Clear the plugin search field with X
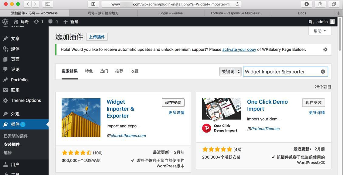343x175 pixels. pyautogui.click(x=323, y=72)
